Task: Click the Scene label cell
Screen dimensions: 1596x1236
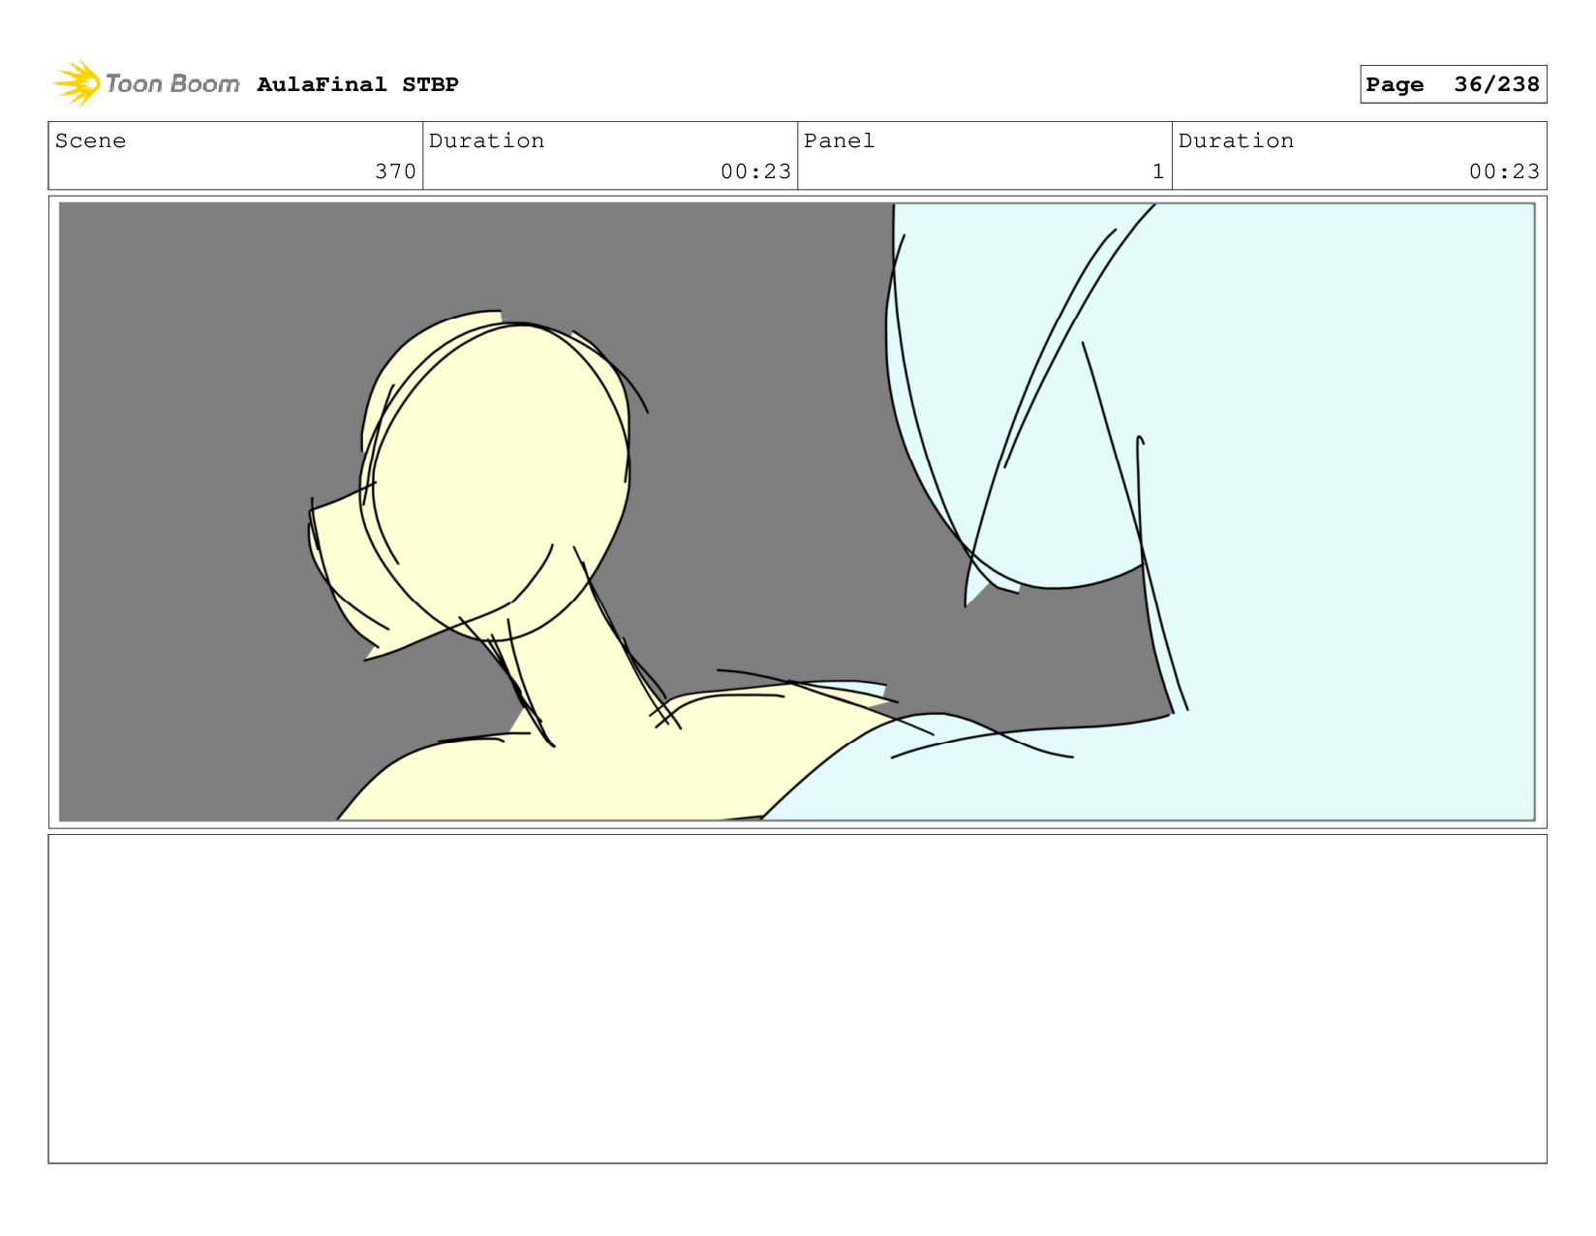Action: (x=235, y=155)
